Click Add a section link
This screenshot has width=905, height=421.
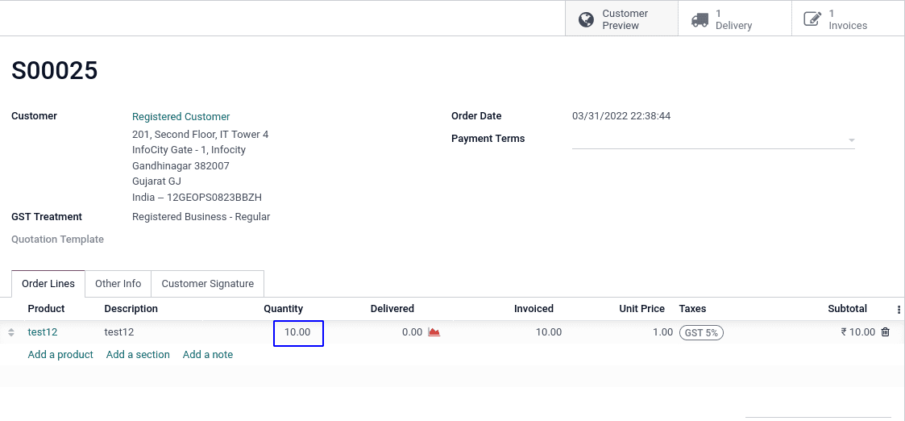pyautogui.click(x=138, y=355)
